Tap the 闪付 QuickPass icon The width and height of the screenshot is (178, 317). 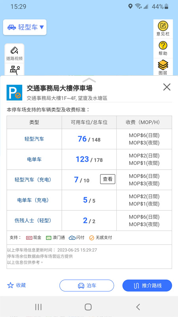click(72, 238)
